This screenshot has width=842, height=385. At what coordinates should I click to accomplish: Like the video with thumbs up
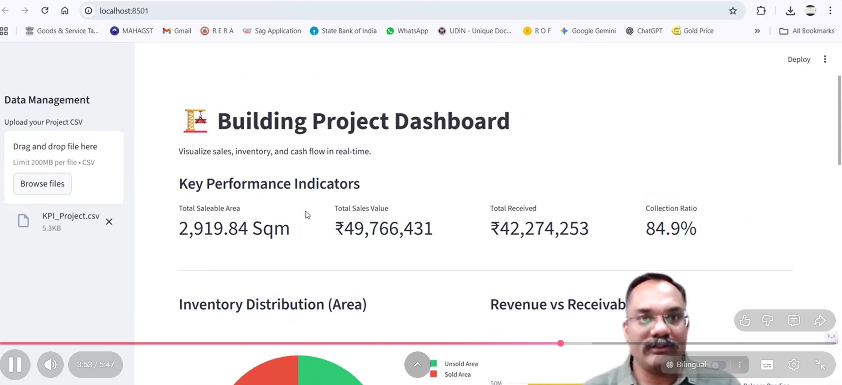(x=745, y=320)
